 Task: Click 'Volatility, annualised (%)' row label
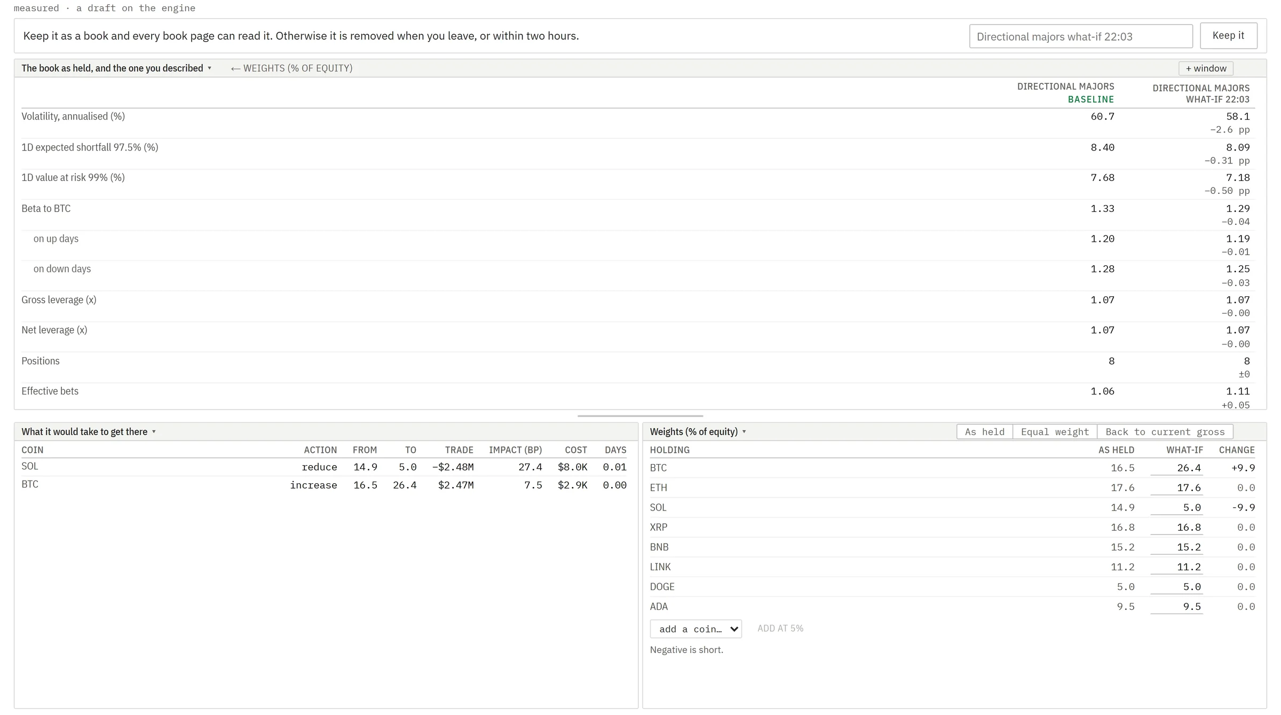pos(73,116)
